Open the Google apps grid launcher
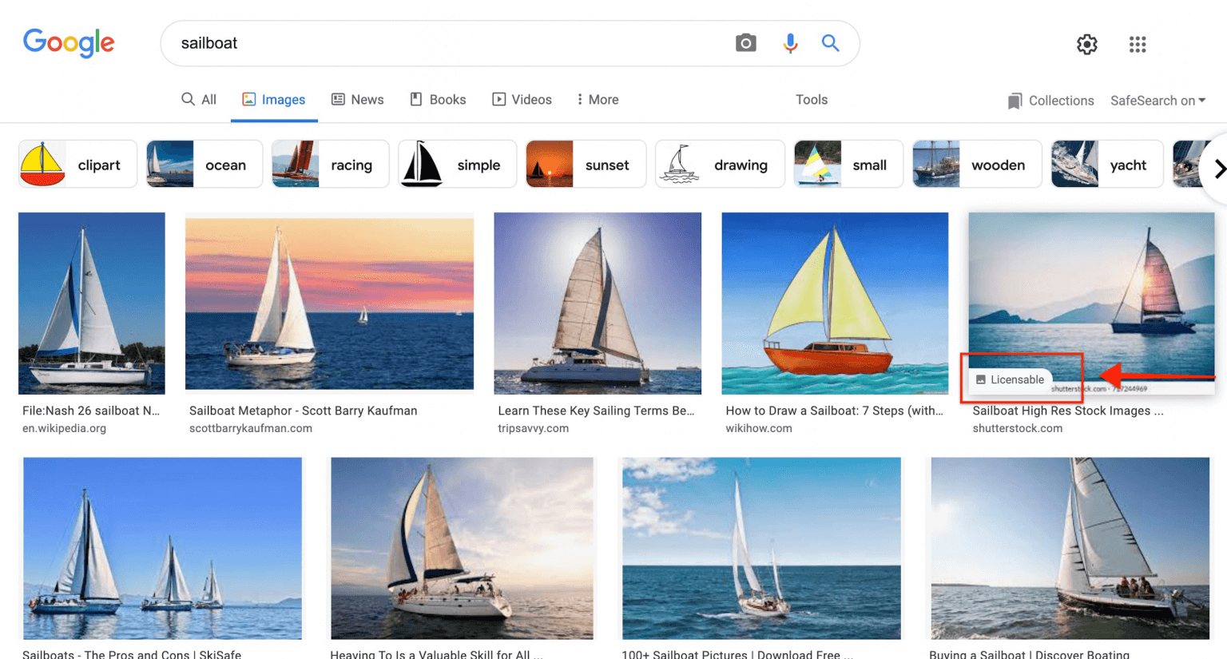The height and width of the screenshot is (659, 1227). tap(1137, 45)
